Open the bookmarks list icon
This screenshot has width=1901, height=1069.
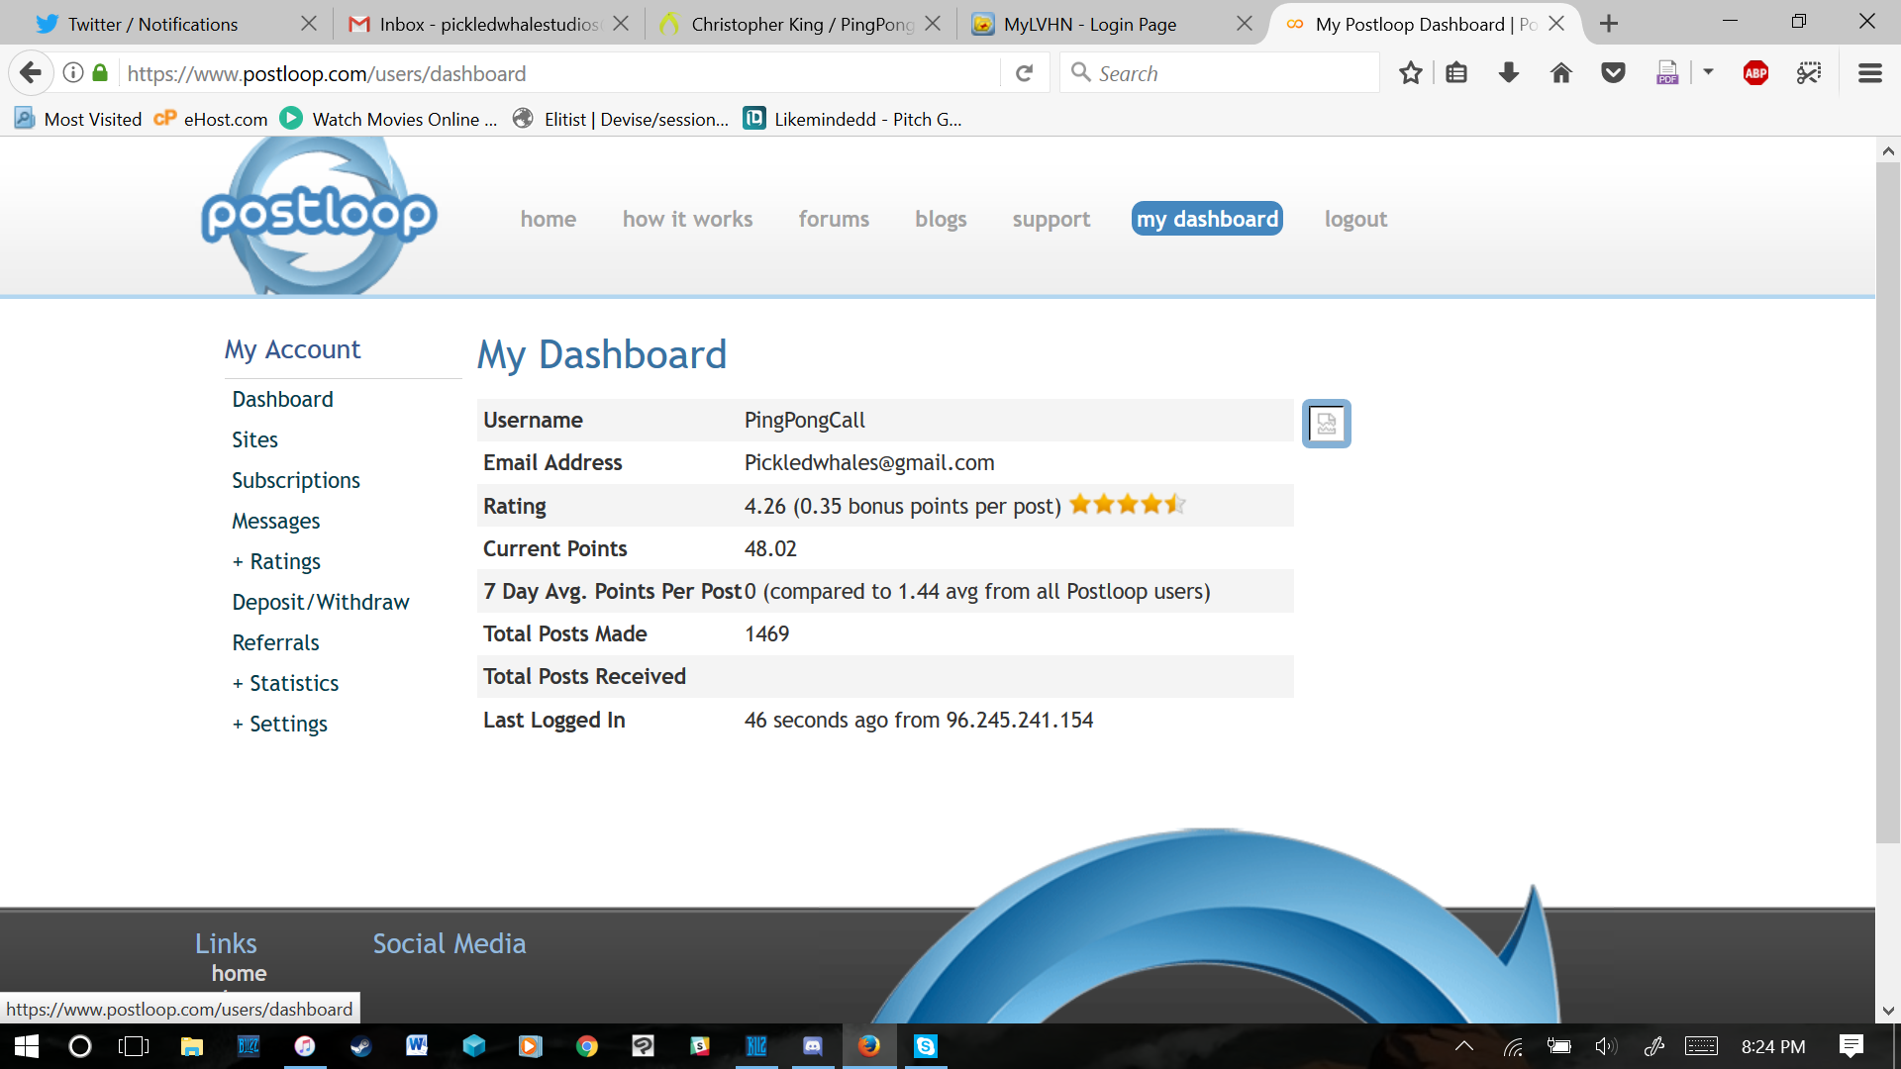[1456, 73]
